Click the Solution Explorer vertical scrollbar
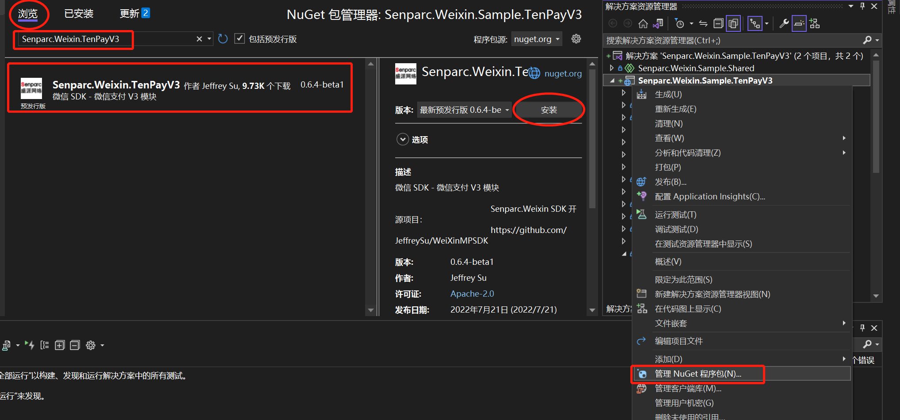Viewport: 900px width, 420px height. coord(876,116)
